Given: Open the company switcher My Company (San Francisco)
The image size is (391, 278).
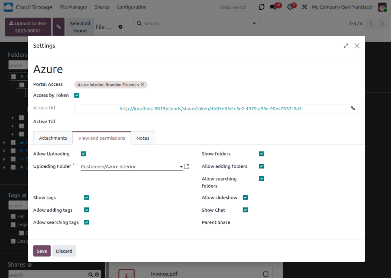Looking at the screenshot, I should 342,7.
